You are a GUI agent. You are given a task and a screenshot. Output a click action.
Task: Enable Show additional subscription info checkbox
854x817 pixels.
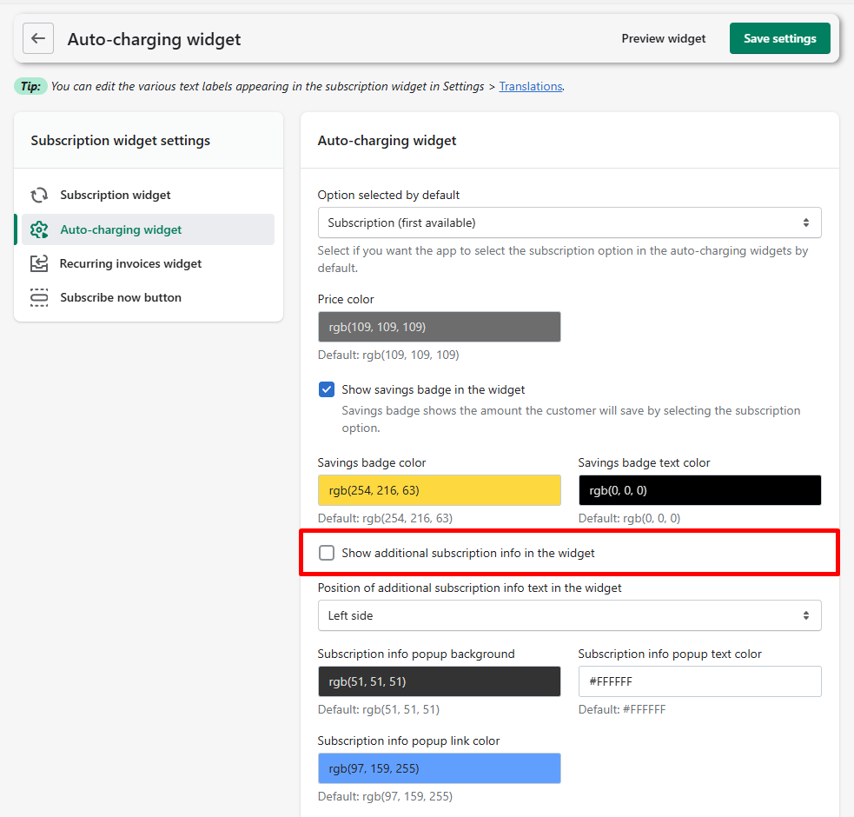[327, 553]
